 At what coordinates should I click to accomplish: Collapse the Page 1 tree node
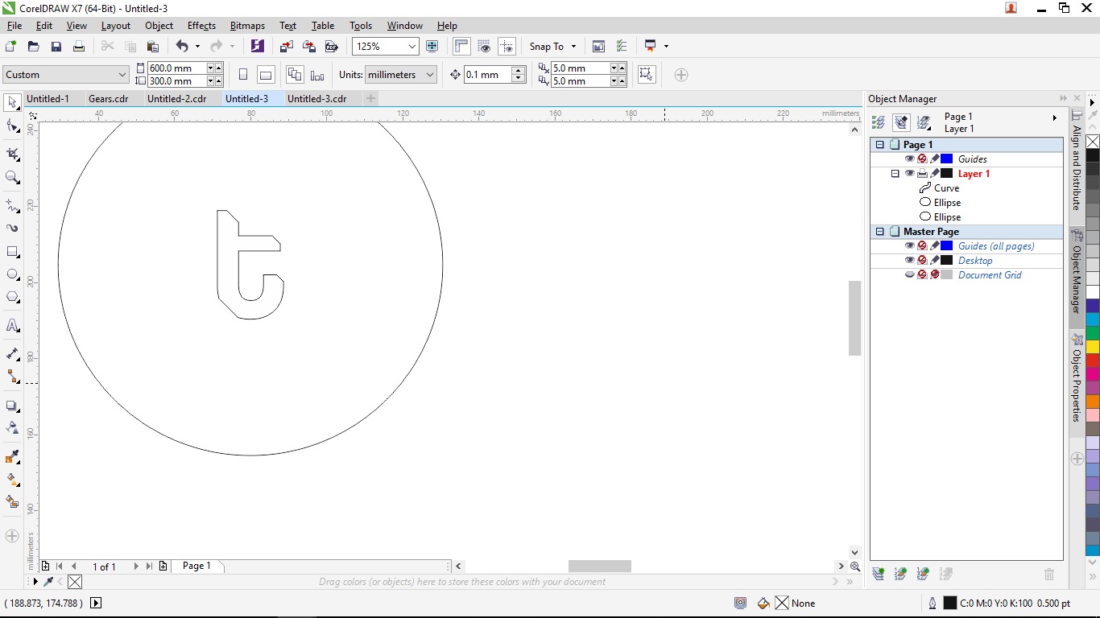(880, 145)
